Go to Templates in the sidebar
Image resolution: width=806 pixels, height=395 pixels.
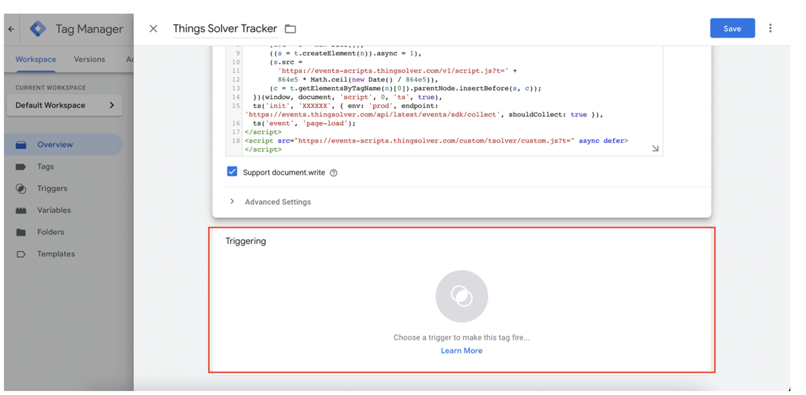tap(56, 254)
